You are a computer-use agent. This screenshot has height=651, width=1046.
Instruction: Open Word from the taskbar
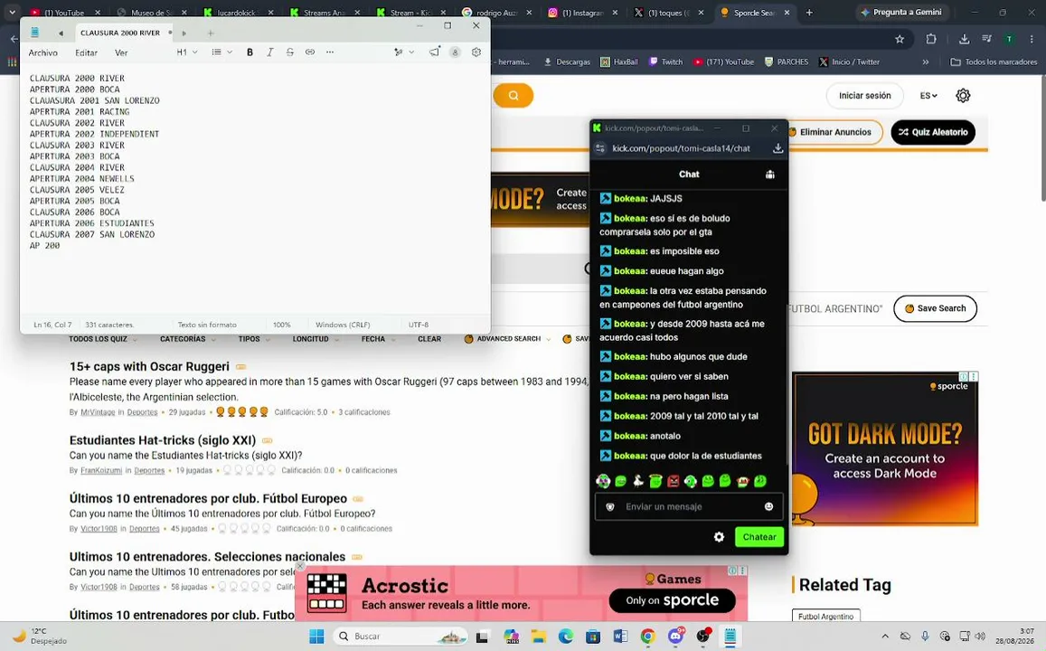(x=619, y=637)
